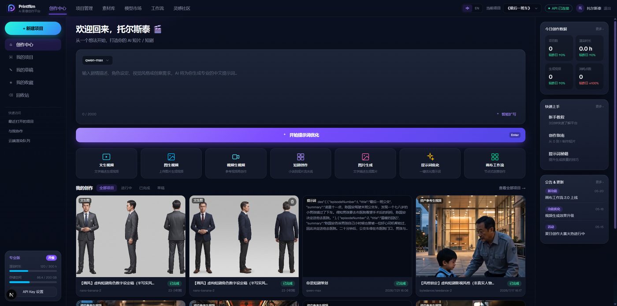
Task: Click the 升级 upgrade badge button
Action: (x=52, y=258)
